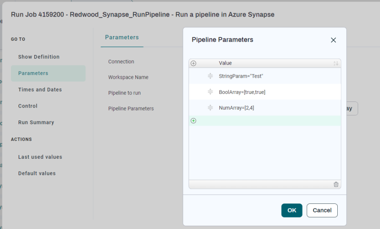Screen dimensions: 380x229
Task: Grab the reorder handle for NumArray row
Action: [x=210, y=108]
